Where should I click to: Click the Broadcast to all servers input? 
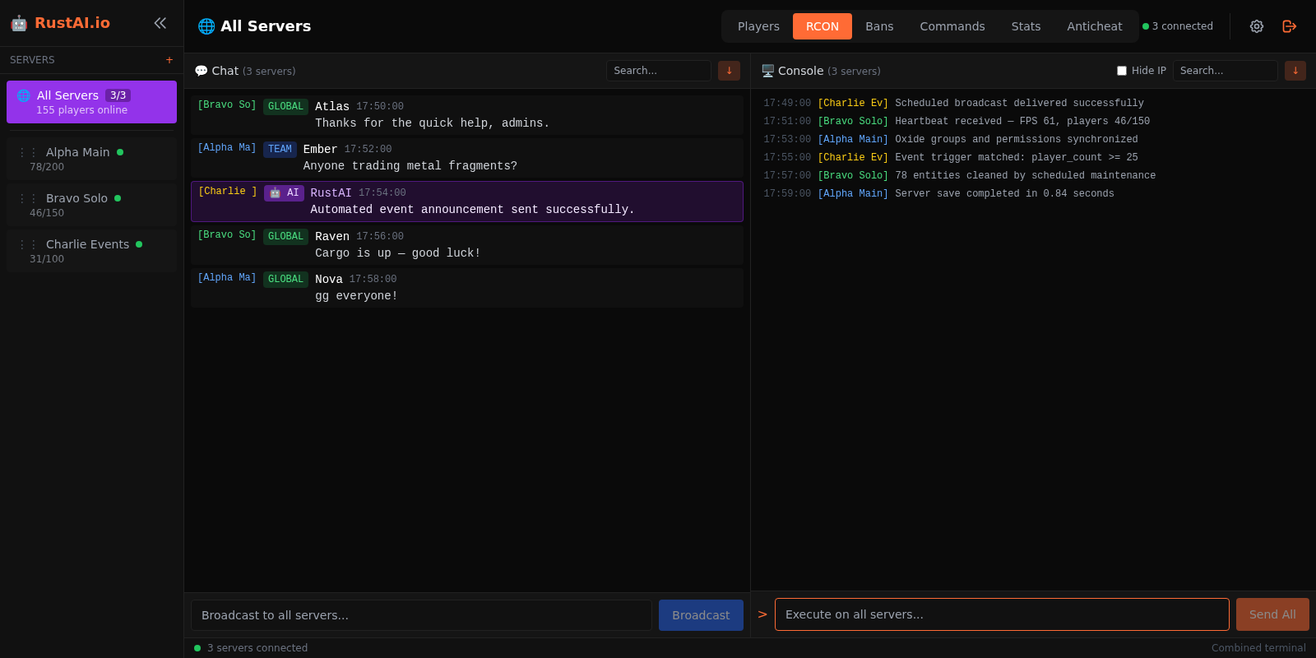pos(421,615)
